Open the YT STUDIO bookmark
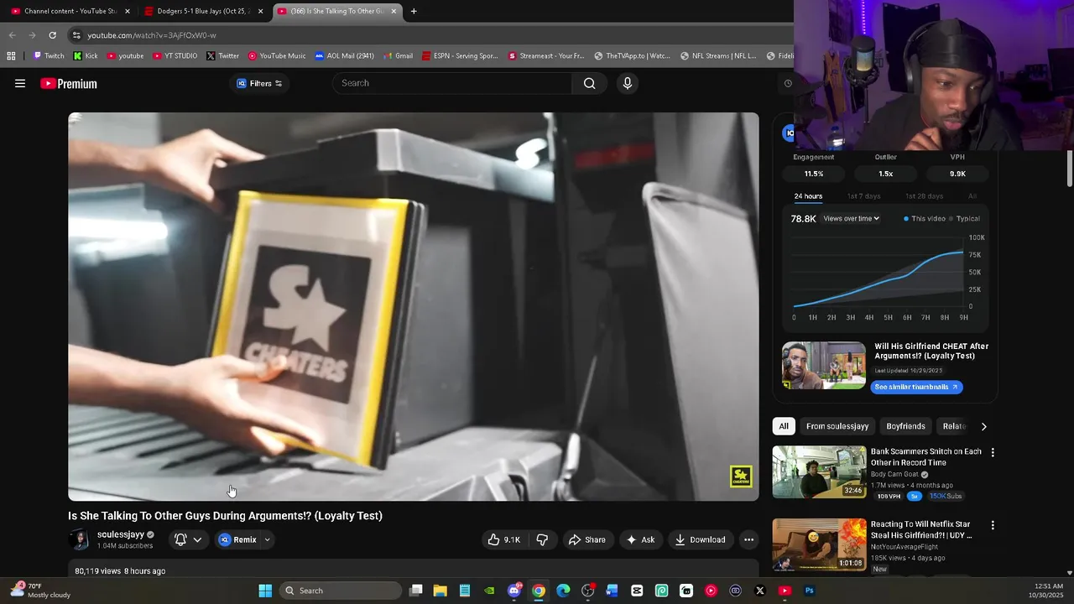Screen dimensions: 1074x604 (x=175, y=56)
